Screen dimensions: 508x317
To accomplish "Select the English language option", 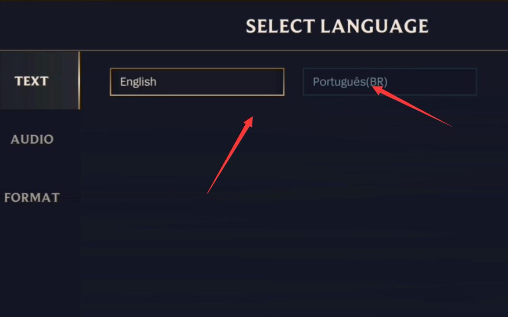I will [x=197, y=82].
